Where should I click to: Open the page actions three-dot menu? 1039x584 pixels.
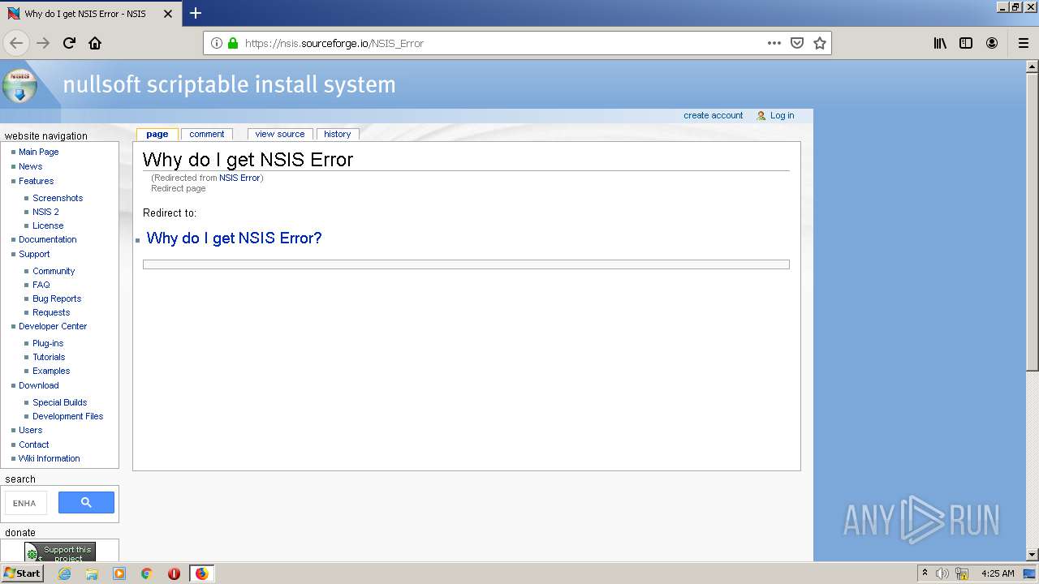pyautogui.click(x=774, y=43)
